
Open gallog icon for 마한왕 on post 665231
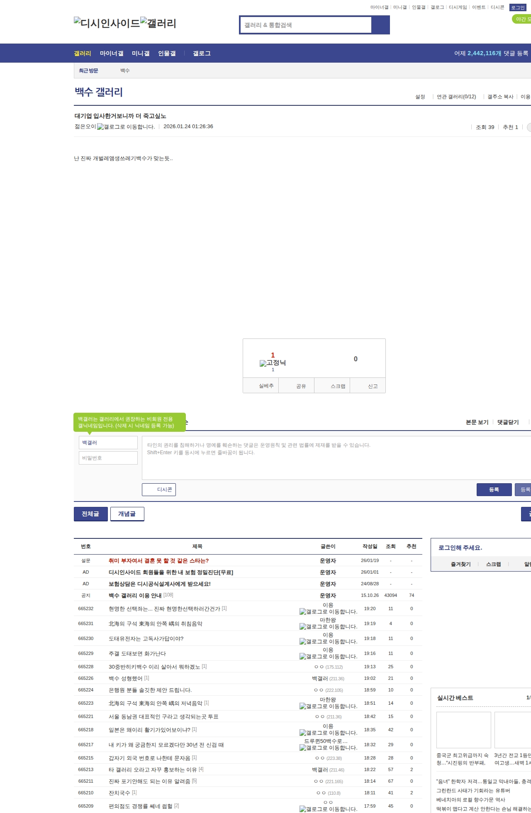click(x=328, y=627)
